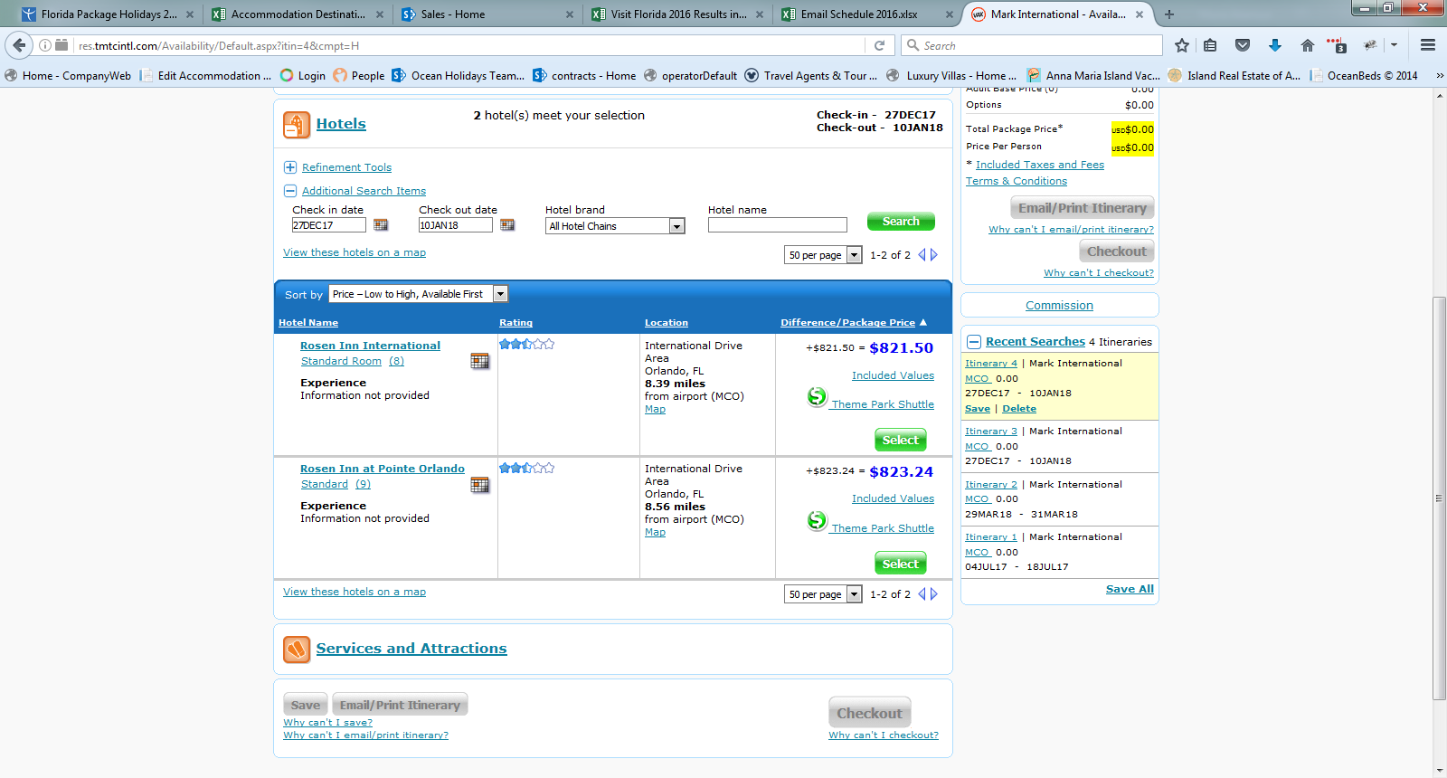Open the Rosen Inn International hotel link
Image resolution: width=1447 pixels, height=778 pixels.
click(x=370, y=346)
